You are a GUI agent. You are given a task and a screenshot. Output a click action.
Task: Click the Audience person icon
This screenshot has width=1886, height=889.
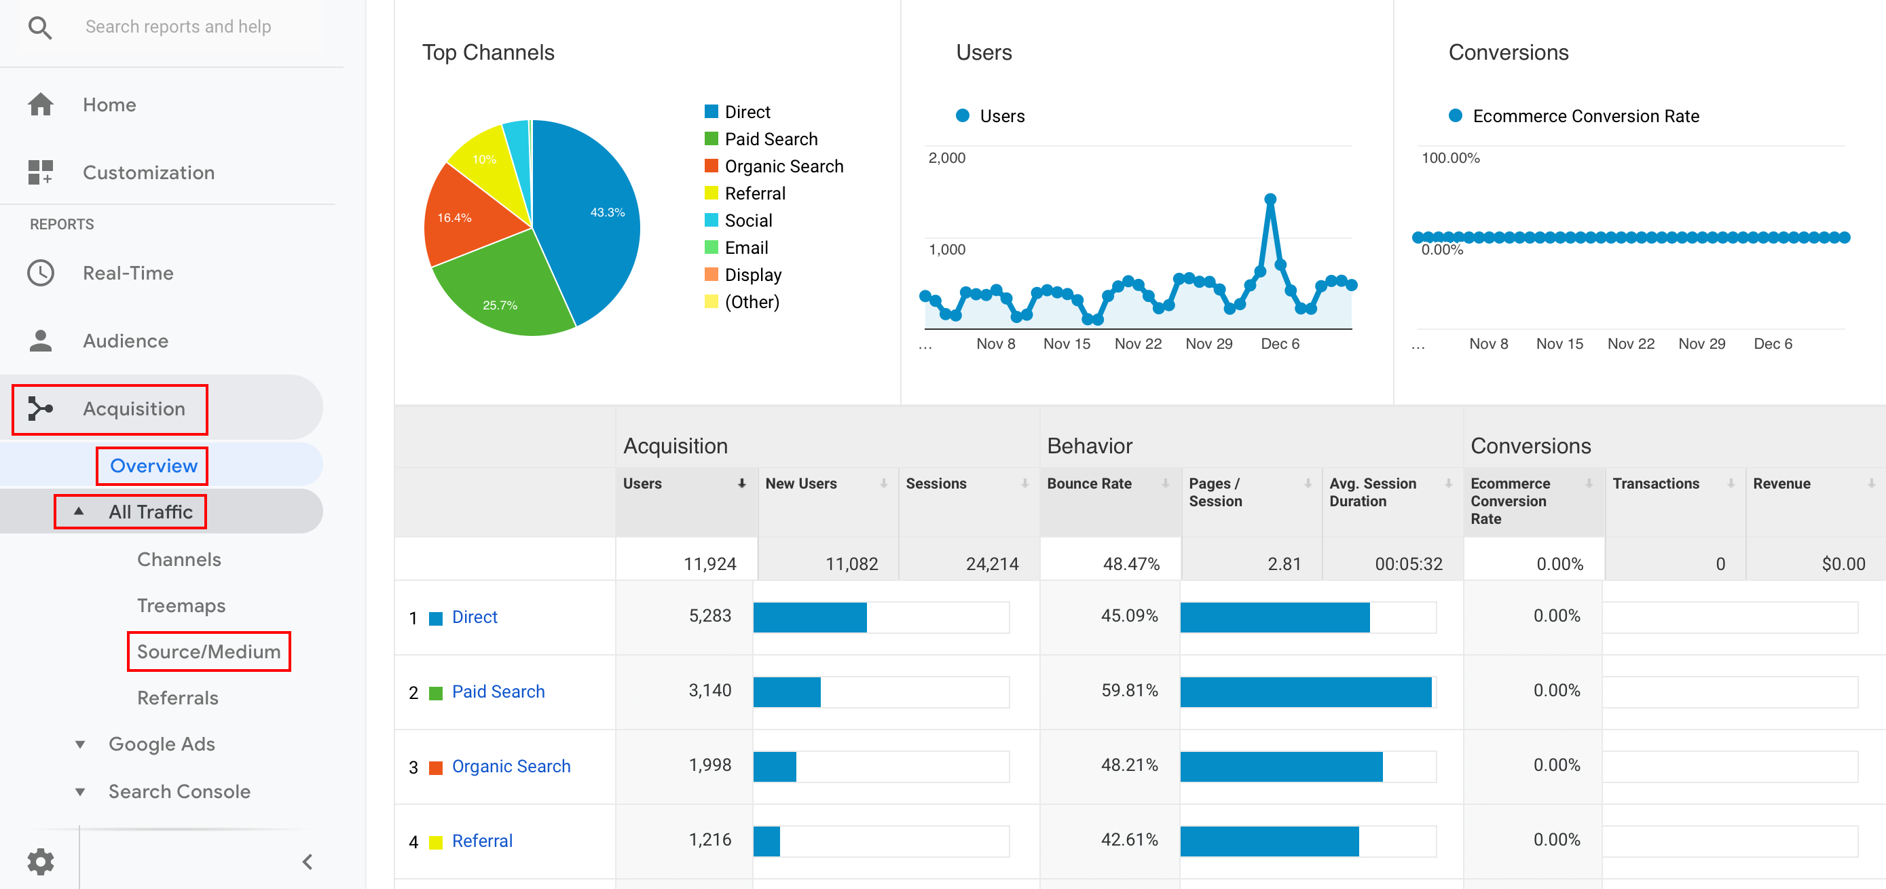click(40, 341)
